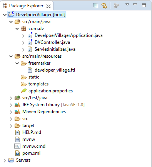This screenshot has width=152, height=167.
Task: Toggle Link with Editor icon
Action: [104, 6]
